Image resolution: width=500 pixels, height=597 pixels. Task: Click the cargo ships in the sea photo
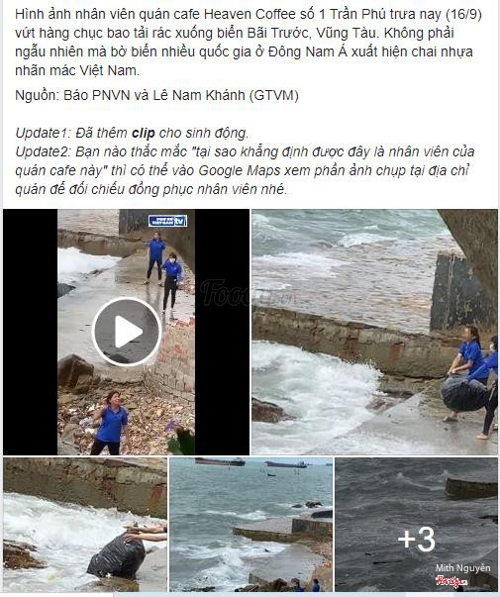point(251,463)
